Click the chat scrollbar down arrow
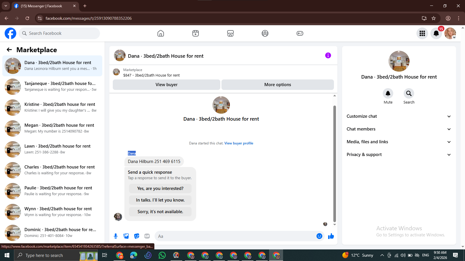 [335, 224]
